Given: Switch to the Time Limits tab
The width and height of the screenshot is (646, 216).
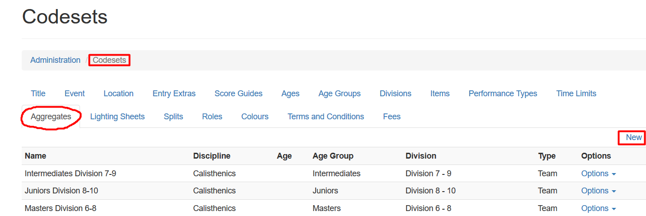Looking at the screenshot, I should coord(576,94).
